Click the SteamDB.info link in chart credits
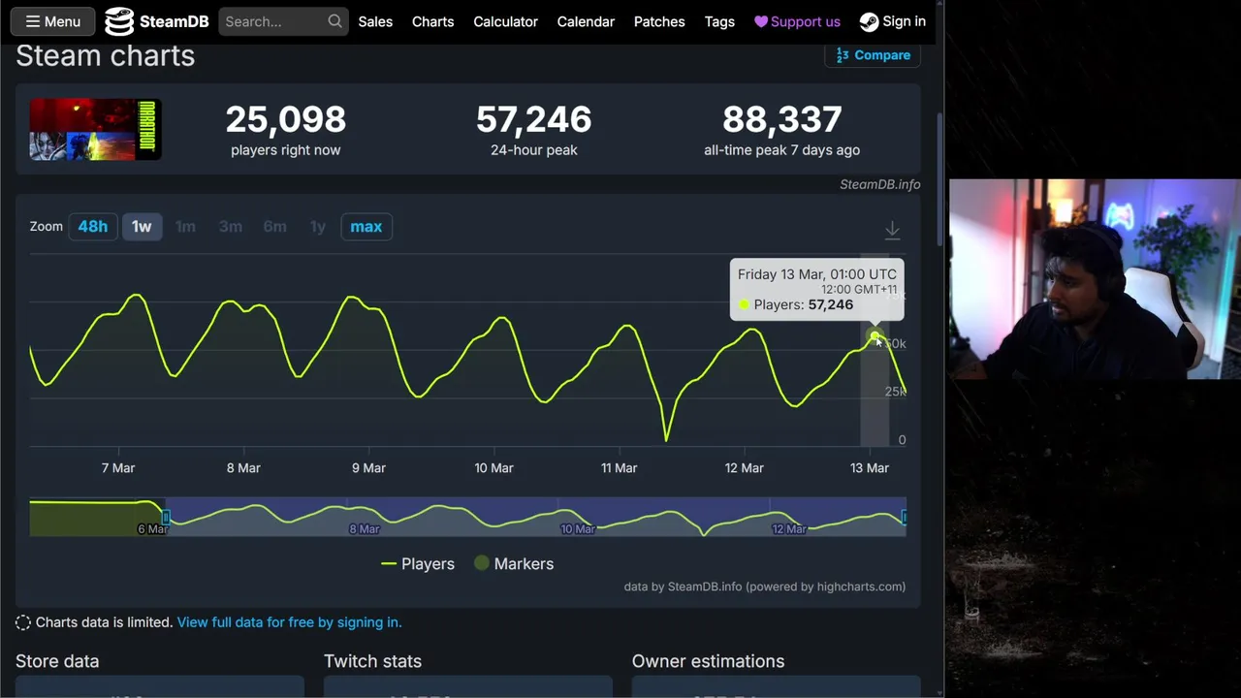 [705, 587]
